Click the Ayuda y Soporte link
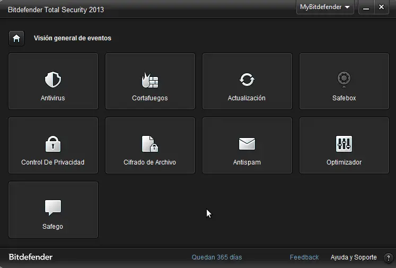Image resolution: width=396 pixels, height=268 pixels. (354, 257)
